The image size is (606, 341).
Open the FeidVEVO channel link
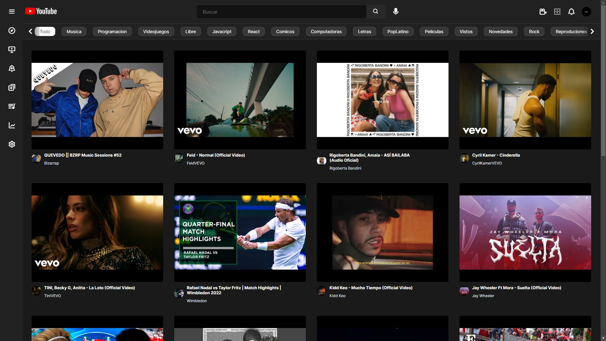point(195,163)
